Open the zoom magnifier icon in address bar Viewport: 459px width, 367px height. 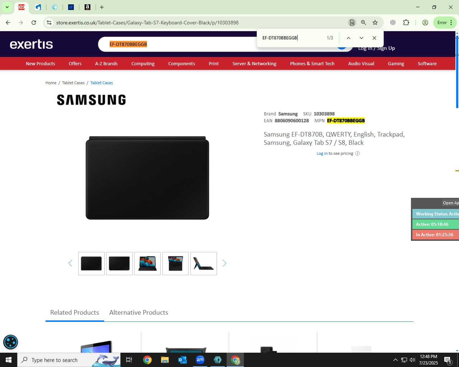click(364, 23)
